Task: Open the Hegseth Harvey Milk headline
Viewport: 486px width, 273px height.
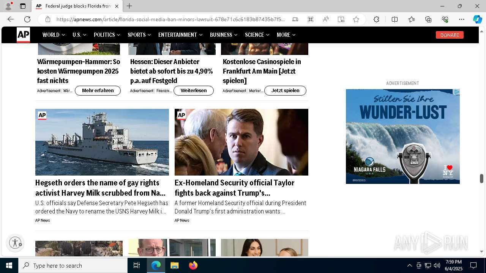Action: pyautogui.click(x=100, y=188)
